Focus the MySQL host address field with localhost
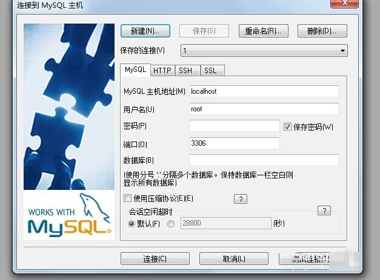This screenshot has width=380, height=280. tap(264, 91)
